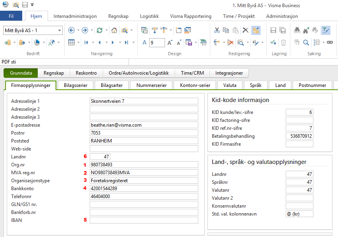Click the Reskontro section button

(x=86, y=73)
